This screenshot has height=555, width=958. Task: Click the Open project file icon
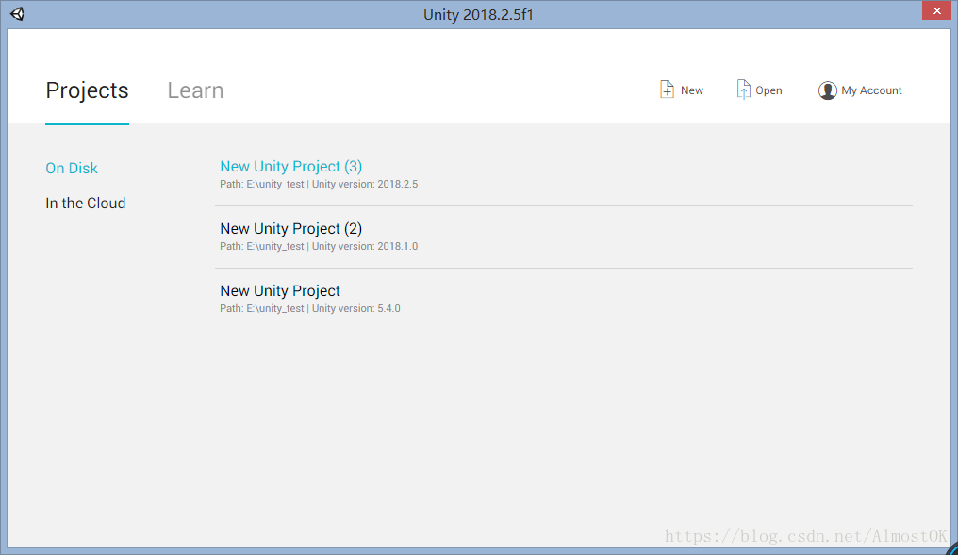coord(743,90)
